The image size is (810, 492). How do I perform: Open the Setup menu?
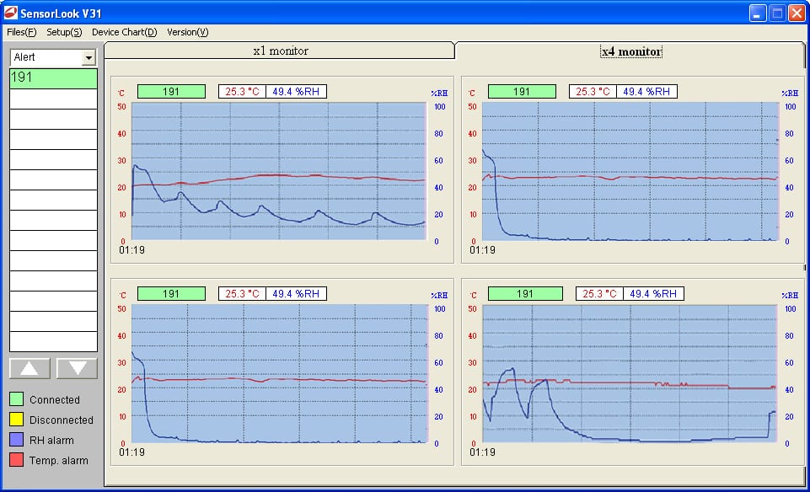(x=64, y=32)
